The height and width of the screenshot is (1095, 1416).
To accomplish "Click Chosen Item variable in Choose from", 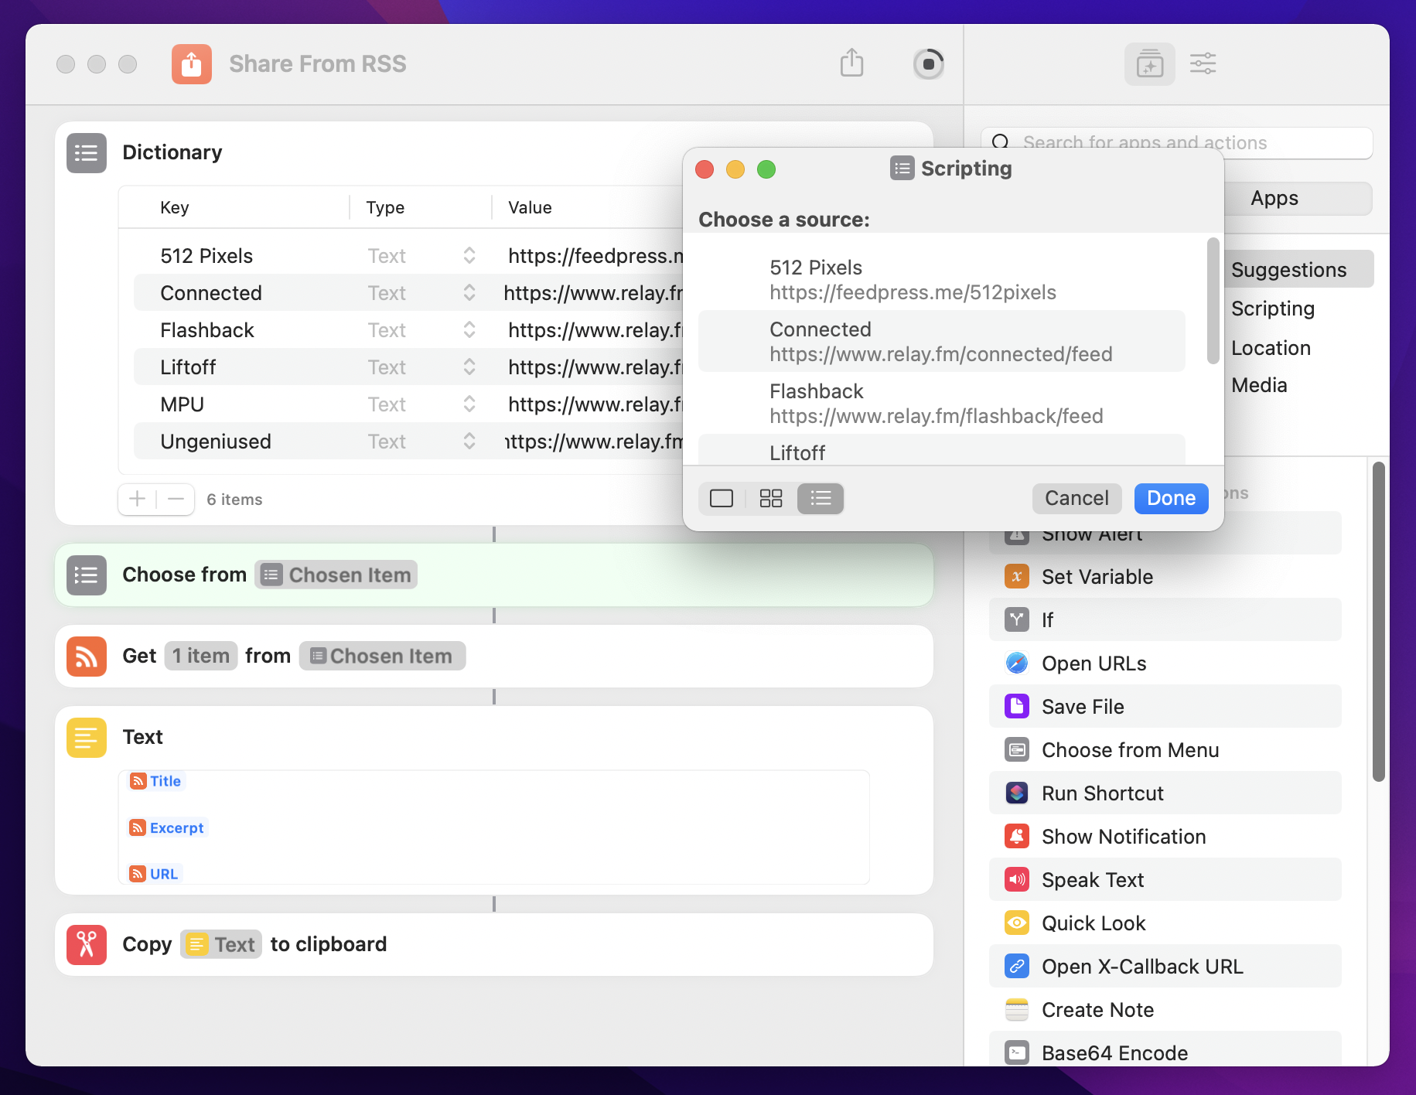I will coord(336,575).
